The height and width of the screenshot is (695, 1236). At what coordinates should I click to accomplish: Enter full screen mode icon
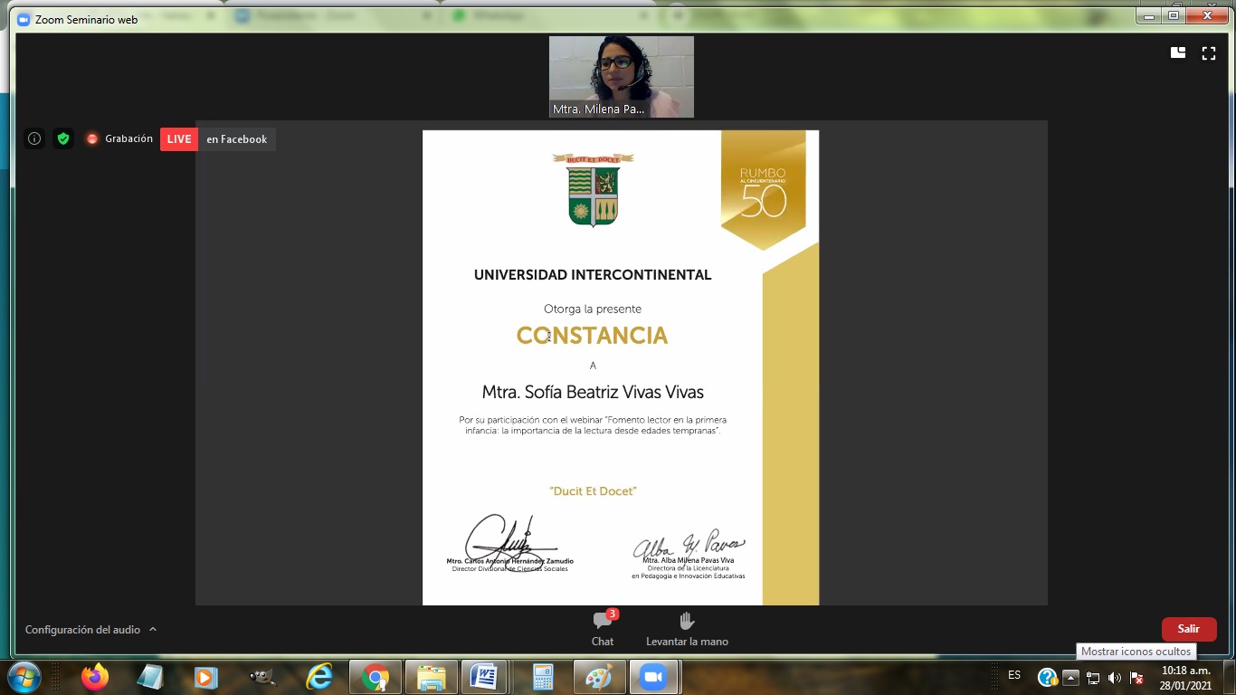[x=1208, y=53]
